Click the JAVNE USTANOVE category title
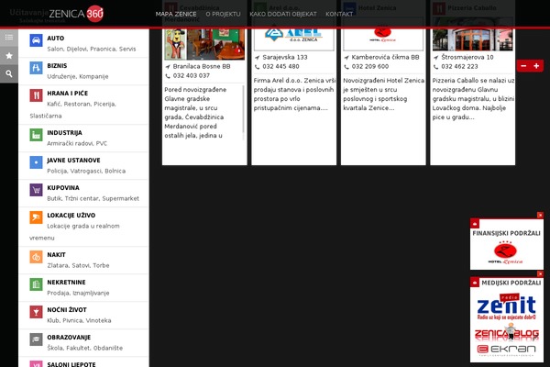The height and width of the screenshot is (367, 550). coord(73,161)
